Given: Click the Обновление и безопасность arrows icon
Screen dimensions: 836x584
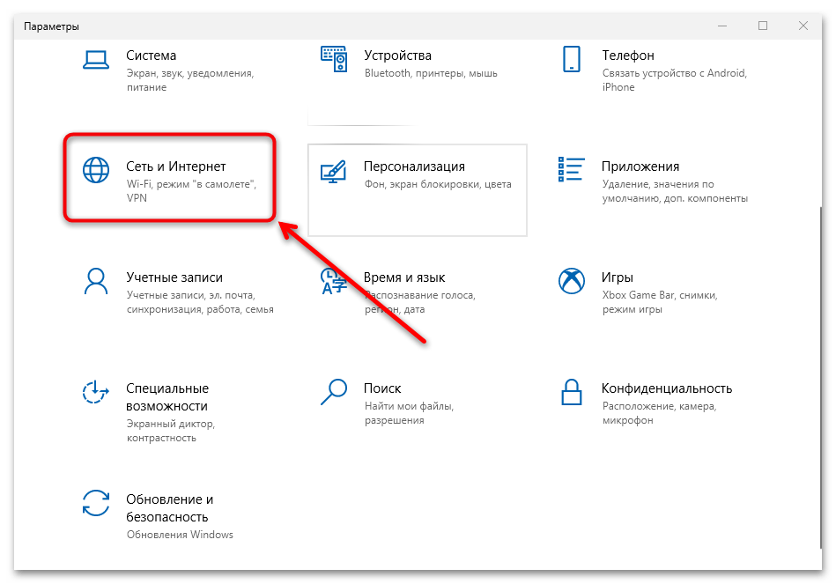Looking at the screenshot, I should (x=94, y=503).
